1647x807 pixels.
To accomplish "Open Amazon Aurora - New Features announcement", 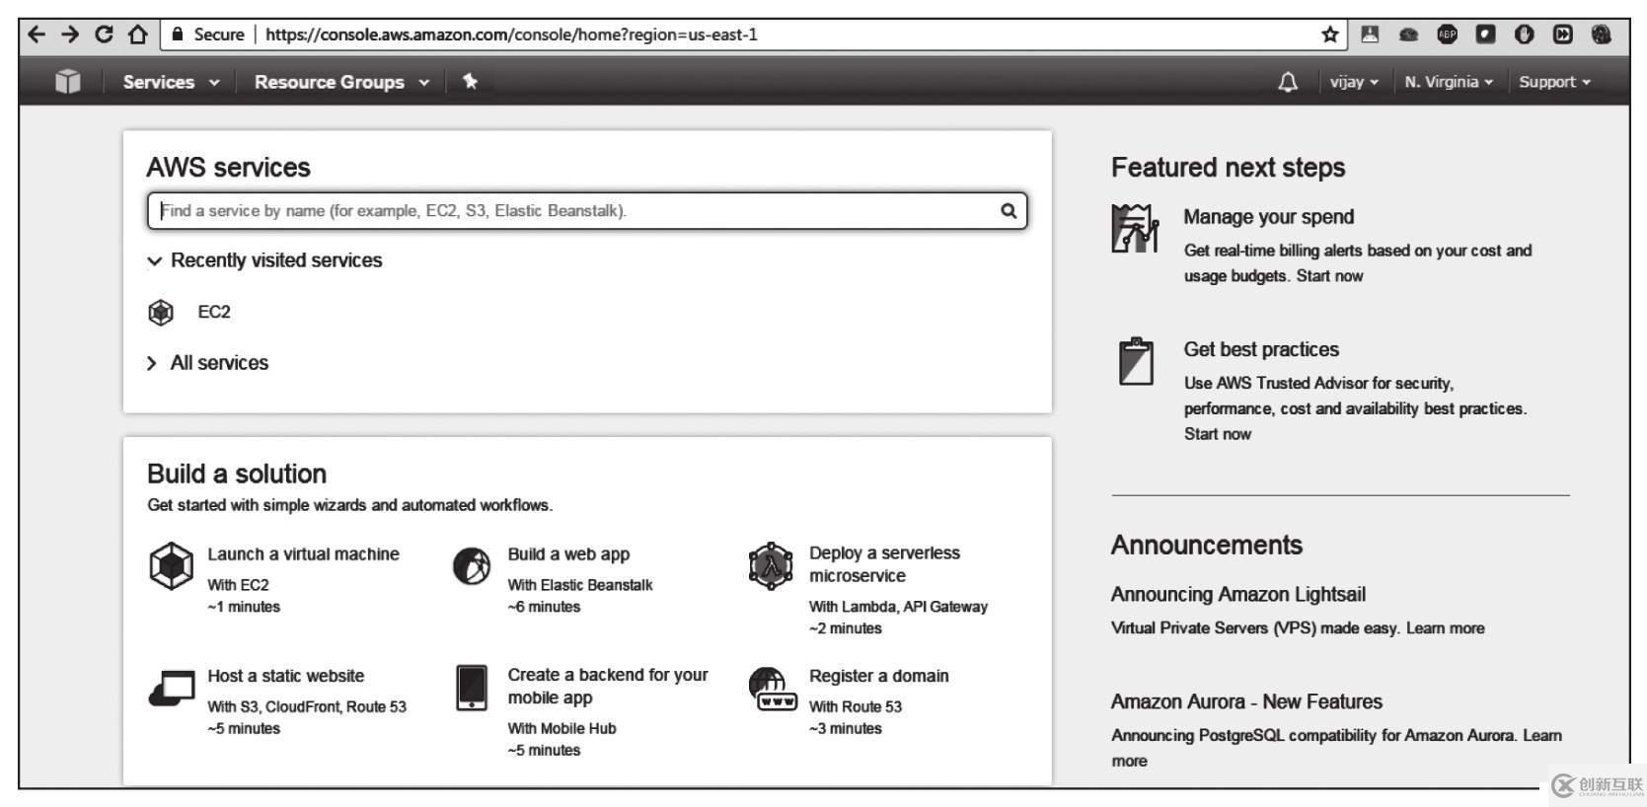I will (x=1246, y=701).
